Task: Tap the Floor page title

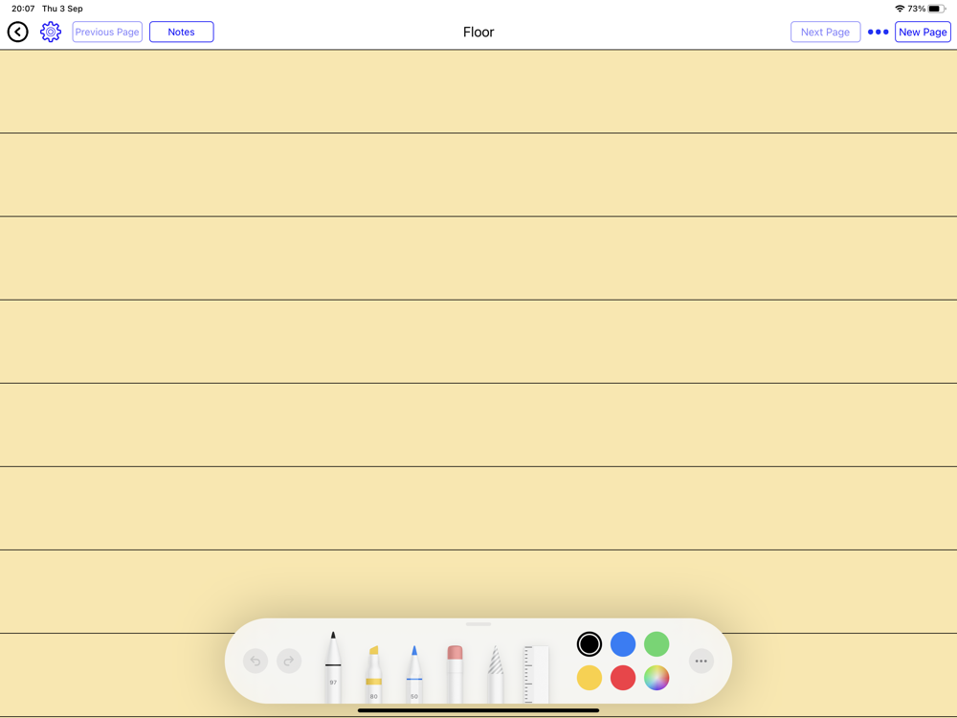Action: (x=478, y=32)
